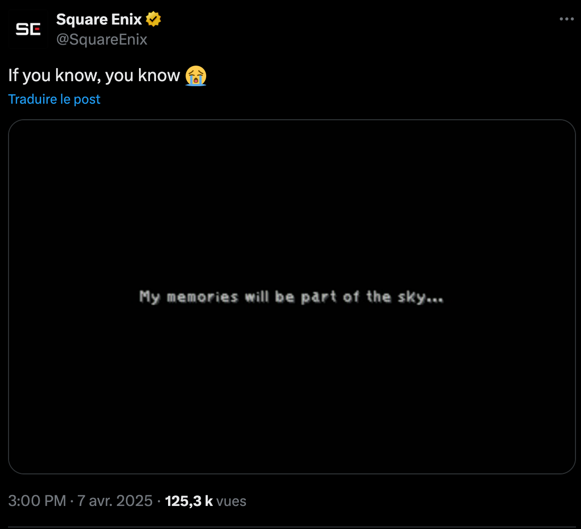Select the 'If you know, you know' text
The width and height of the screenshot is (581, 529).
pos(94,76)
